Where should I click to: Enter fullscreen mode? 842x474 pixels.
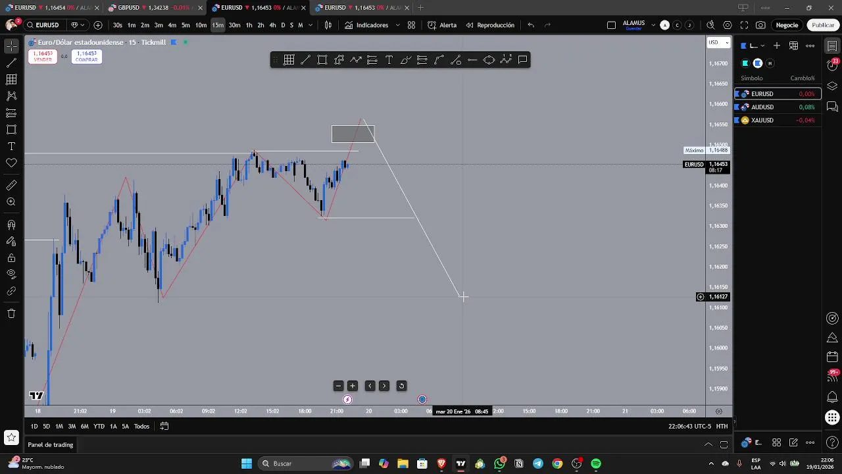[x=744, y=25]
